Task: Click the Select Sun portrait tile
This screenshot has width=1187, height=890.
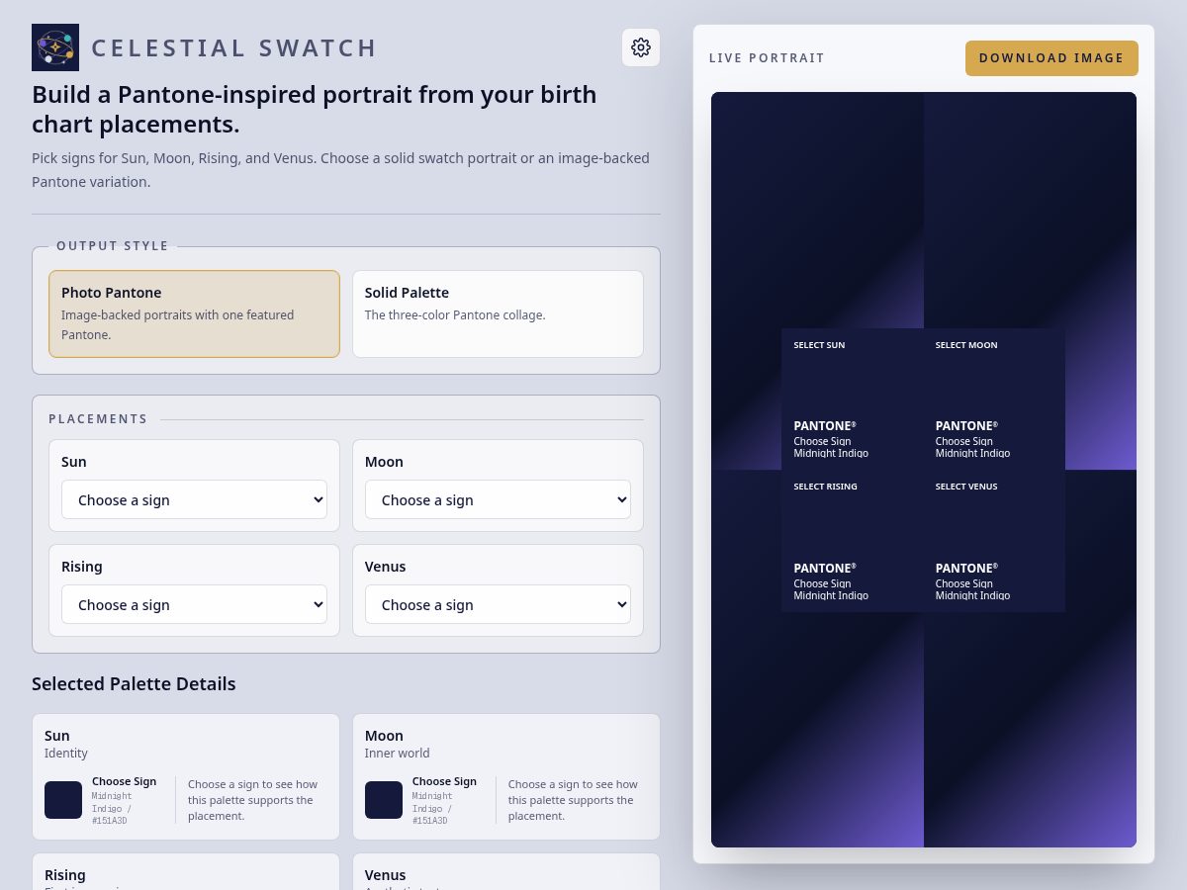Action: pyautogui.click(x=853, y=399)
